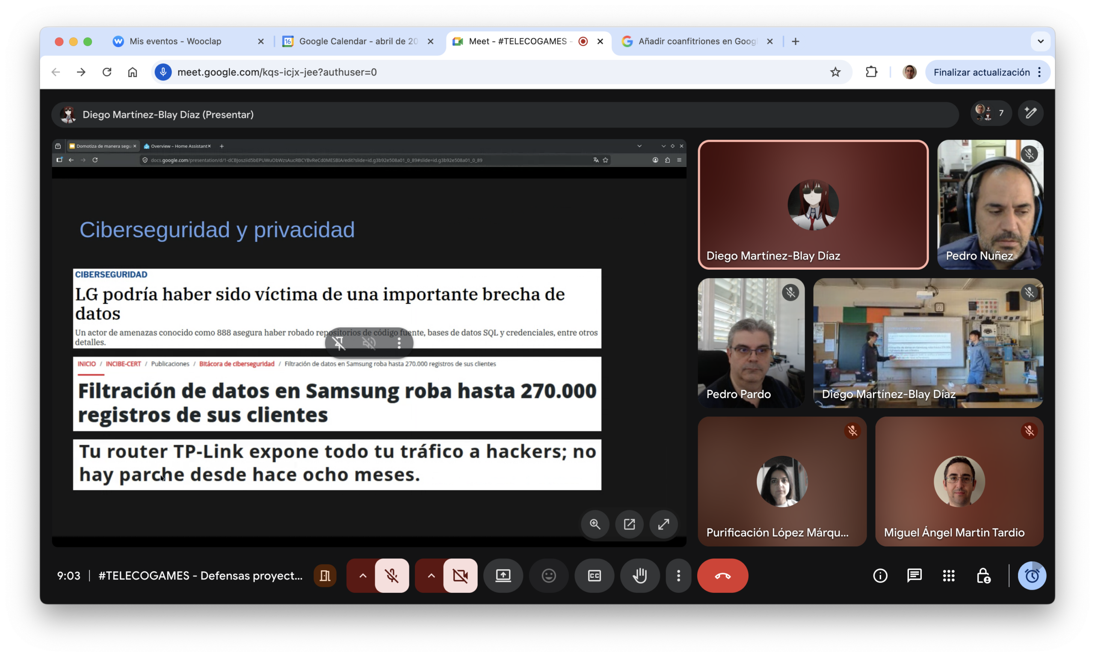This screenshot has width=1095, height=657.
Task: Switch to Google Calendar browser tab
Action: [358, 41]
